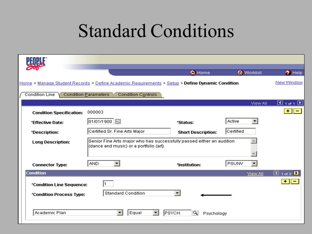Open the Effective Date calendar picker
Viewport: 312px width, 234px height.
tap(118, 121)
